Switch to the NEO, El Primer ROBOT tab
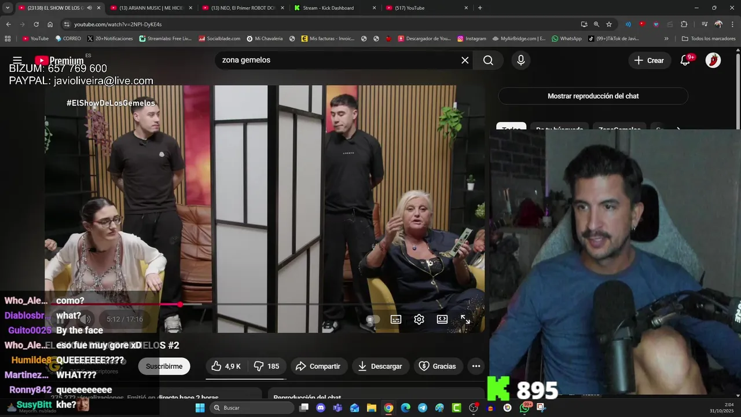 pos(243,8)
